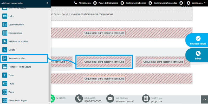Pick the Suas redes sociais component
Image resolution: width=208 pixels, height=104 pixels.
24,58
